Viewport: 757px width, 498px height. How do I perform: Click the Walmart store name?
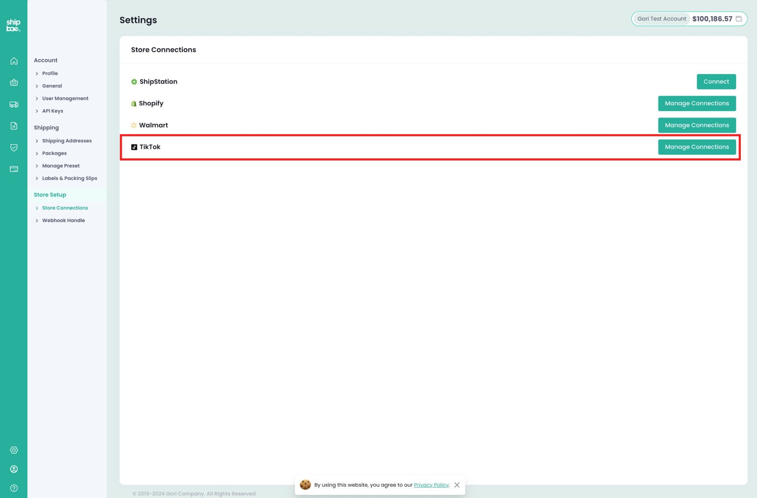pos(153,125)
